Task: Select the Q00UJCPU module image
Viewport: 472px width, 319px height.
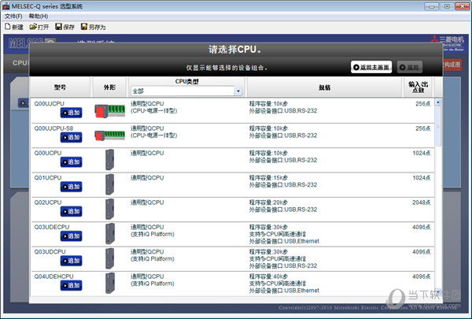Action: tap(109, 110)
